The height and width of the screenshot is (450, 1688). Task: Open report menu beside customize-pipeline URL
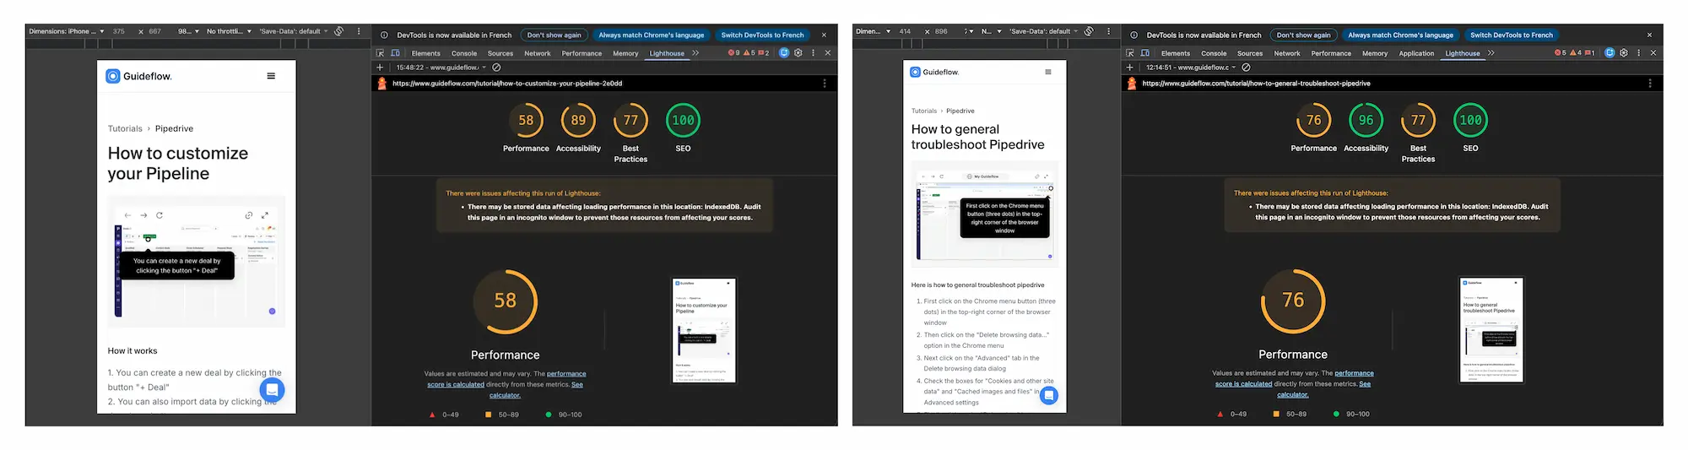pos(825,84)
